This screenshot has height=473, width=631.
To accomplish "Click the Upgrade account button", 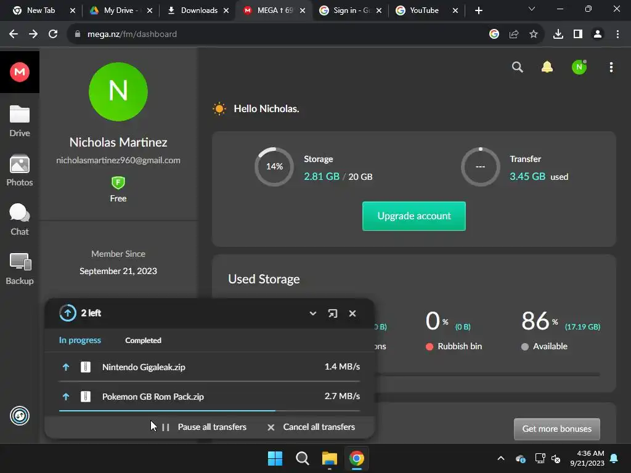I will pos(413,216).
